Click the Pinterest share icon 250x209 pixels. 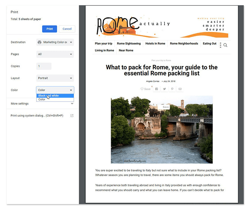(x=172, y=89)
